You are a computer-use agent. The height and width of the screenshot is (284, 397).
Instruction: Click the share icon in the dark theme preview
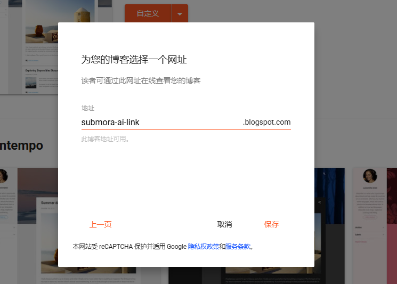[320, 202]
